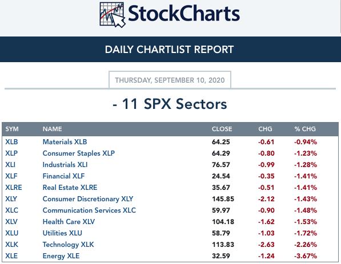Open Consumer Staples XLP chart link
Screen dimensions: 341x264
(x=79, y=153)
